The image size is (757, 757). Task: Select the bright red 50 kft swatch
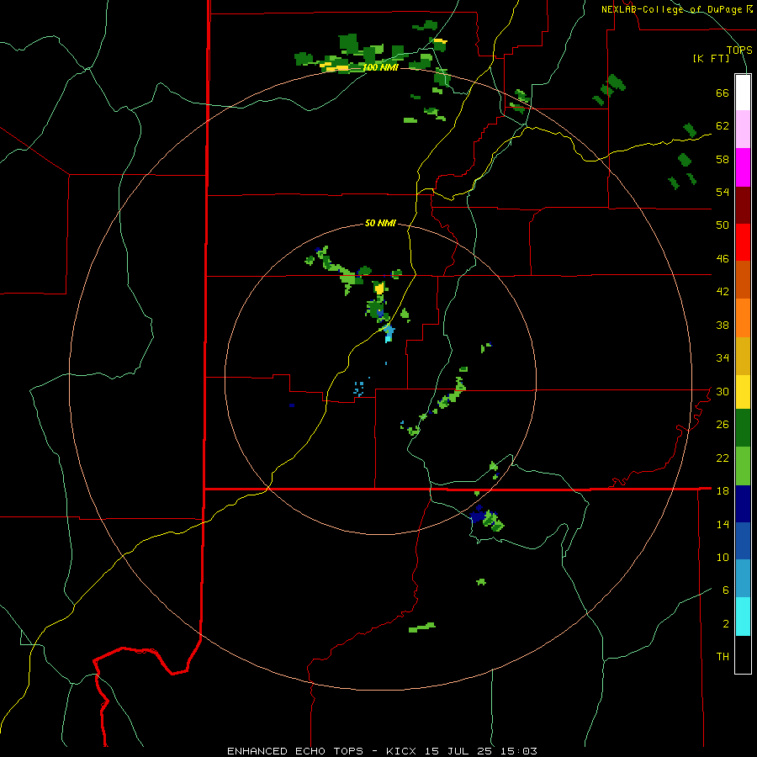point(743,242)
